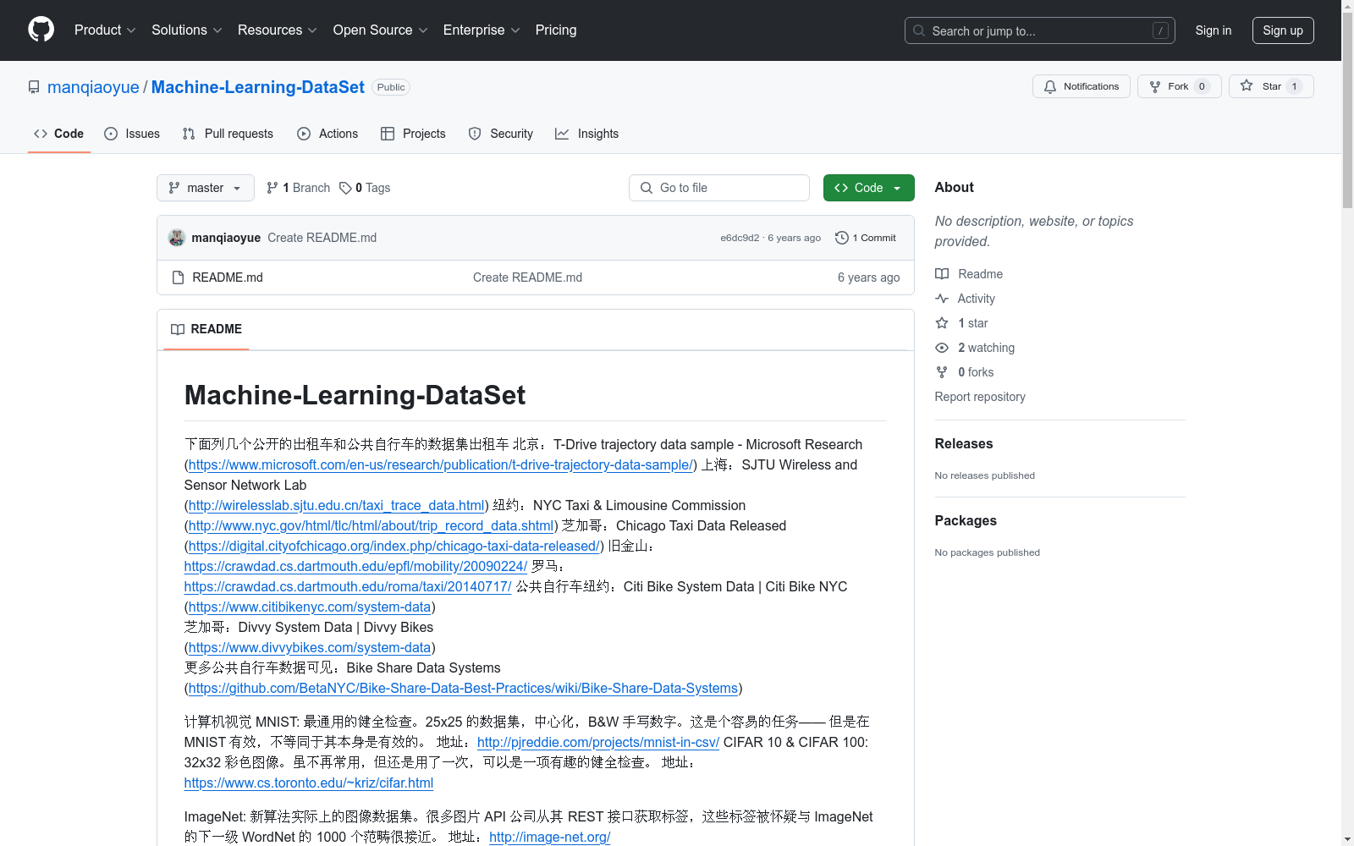Viewport: 1354px width, 846px height.
Task: View the 1 Branch list
Action: coord(298,188)
